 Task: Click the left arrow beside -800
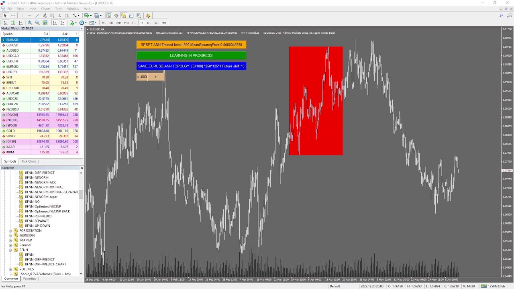point(138,77)
